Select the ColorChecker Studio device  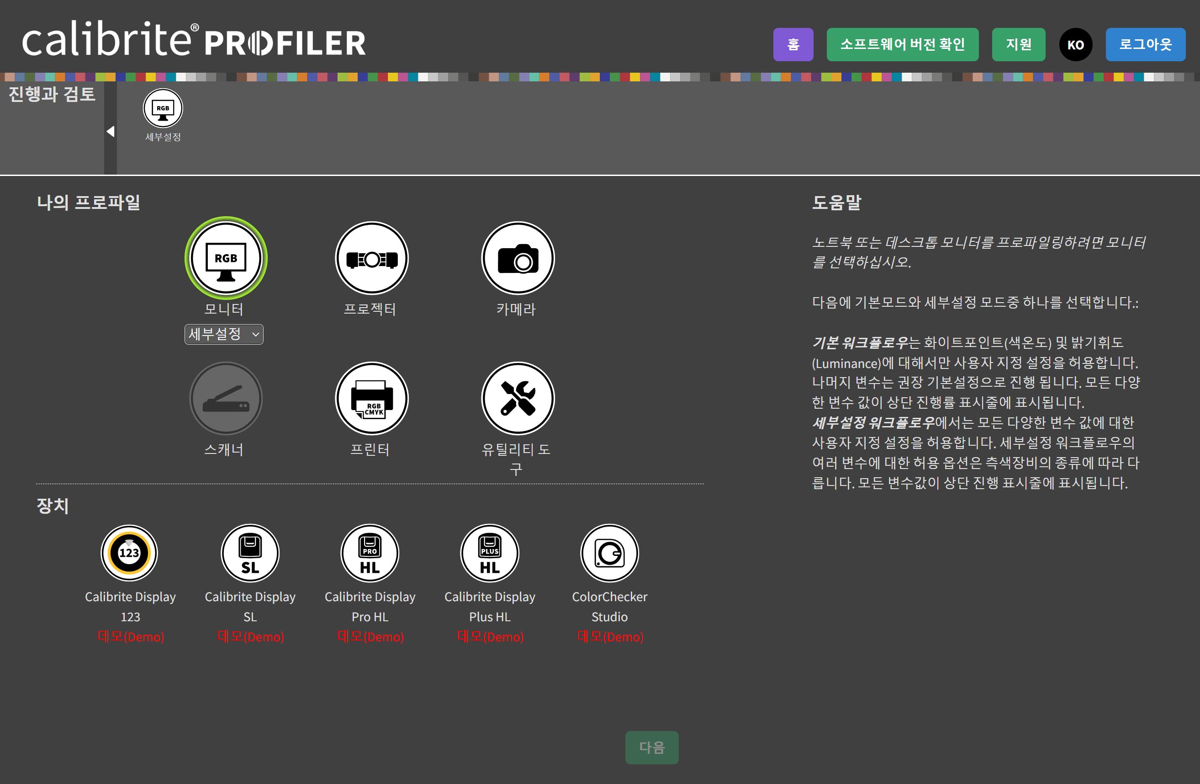coord(609,553)
